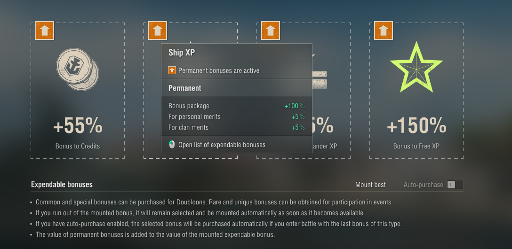The image size is (512, 249).
Task: Toggle the Auto-purchase switch
Action: (455, 185)
